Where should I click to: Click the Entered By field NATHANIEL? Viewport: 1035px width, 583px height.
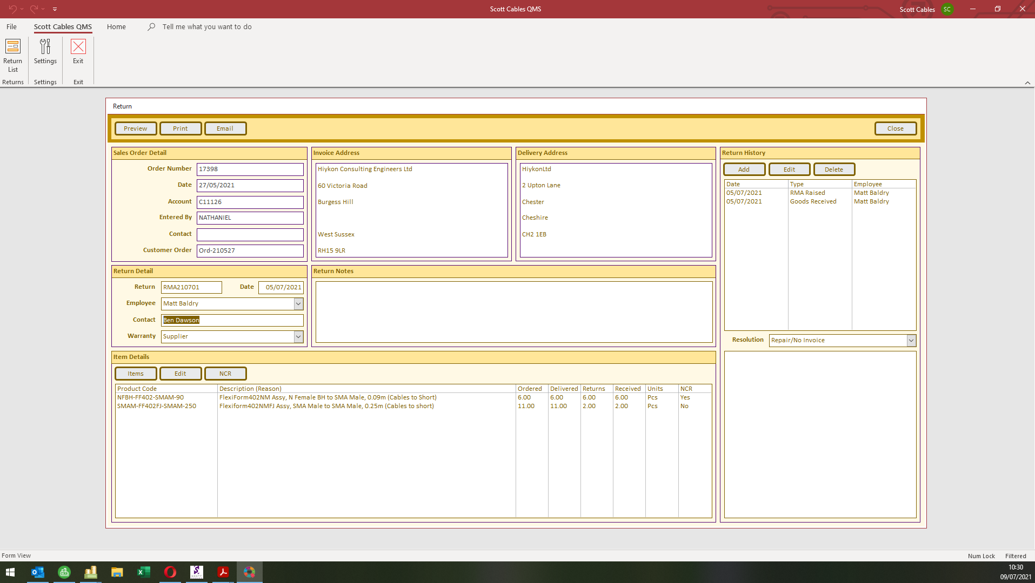point(250,218)
